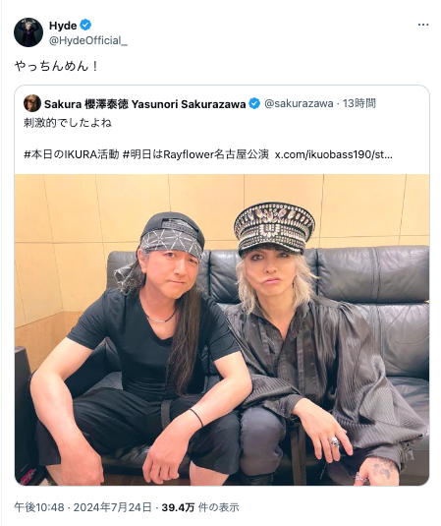The image size is (441, 526).
Task: Open hashtag #本日のIKURA活動
Action: [x=72, y=154]
